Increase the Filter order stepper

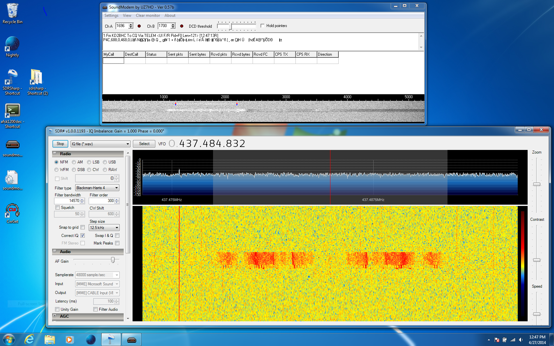click(x=117, y=199)
